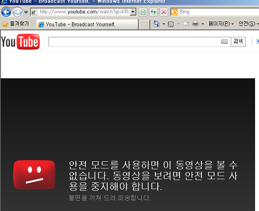The width and height of the screenshot is (259, 211).
Task: Click the Internet Explorer title bar icon
Action: (4, 2)
